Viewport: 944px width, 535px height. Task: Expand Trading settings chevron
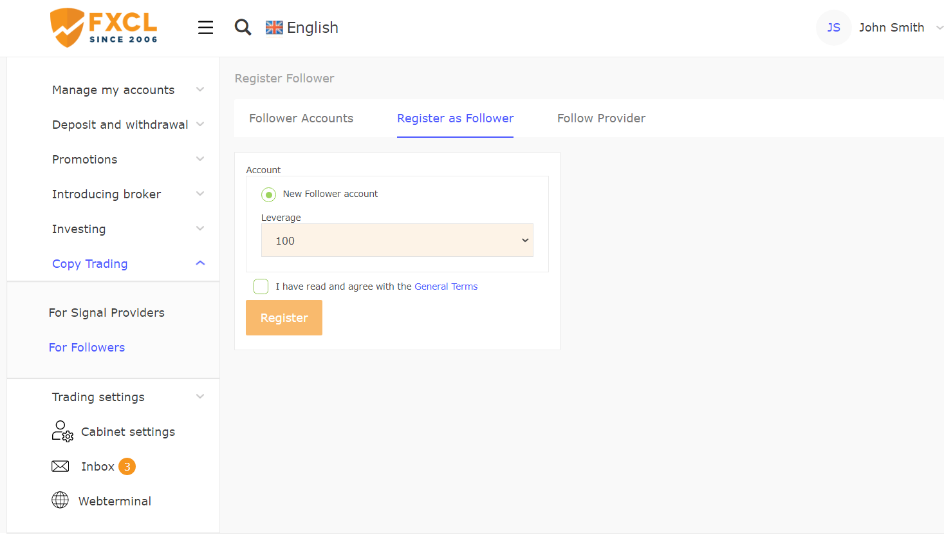pyautogui.click(x=200, y=397)
